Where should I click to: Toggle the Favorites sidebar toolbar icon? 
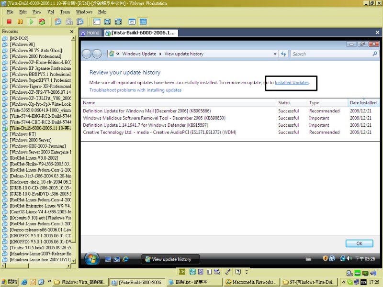pyautogui.click(x=97, y=22)
